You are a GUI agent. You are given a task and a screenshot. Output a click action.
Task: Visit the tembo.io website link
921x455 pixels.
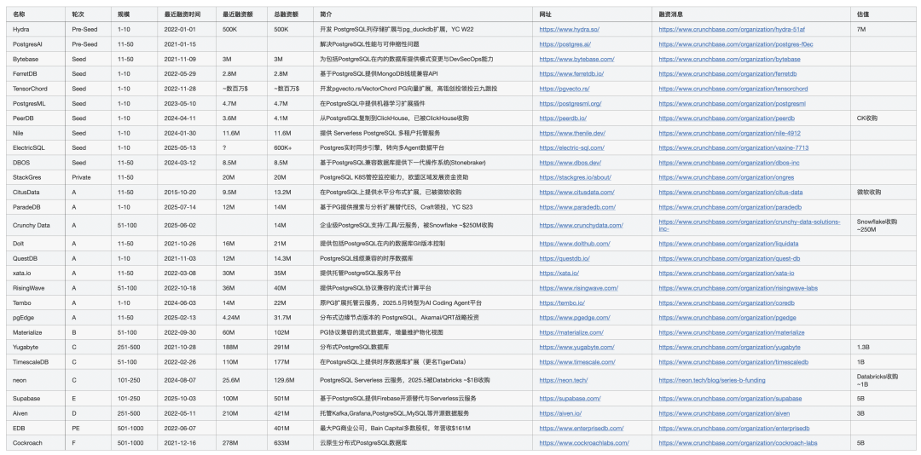click(561, 303)
